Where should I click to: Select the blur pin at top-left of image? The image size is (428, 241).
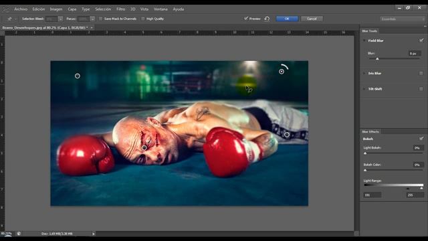78,76
